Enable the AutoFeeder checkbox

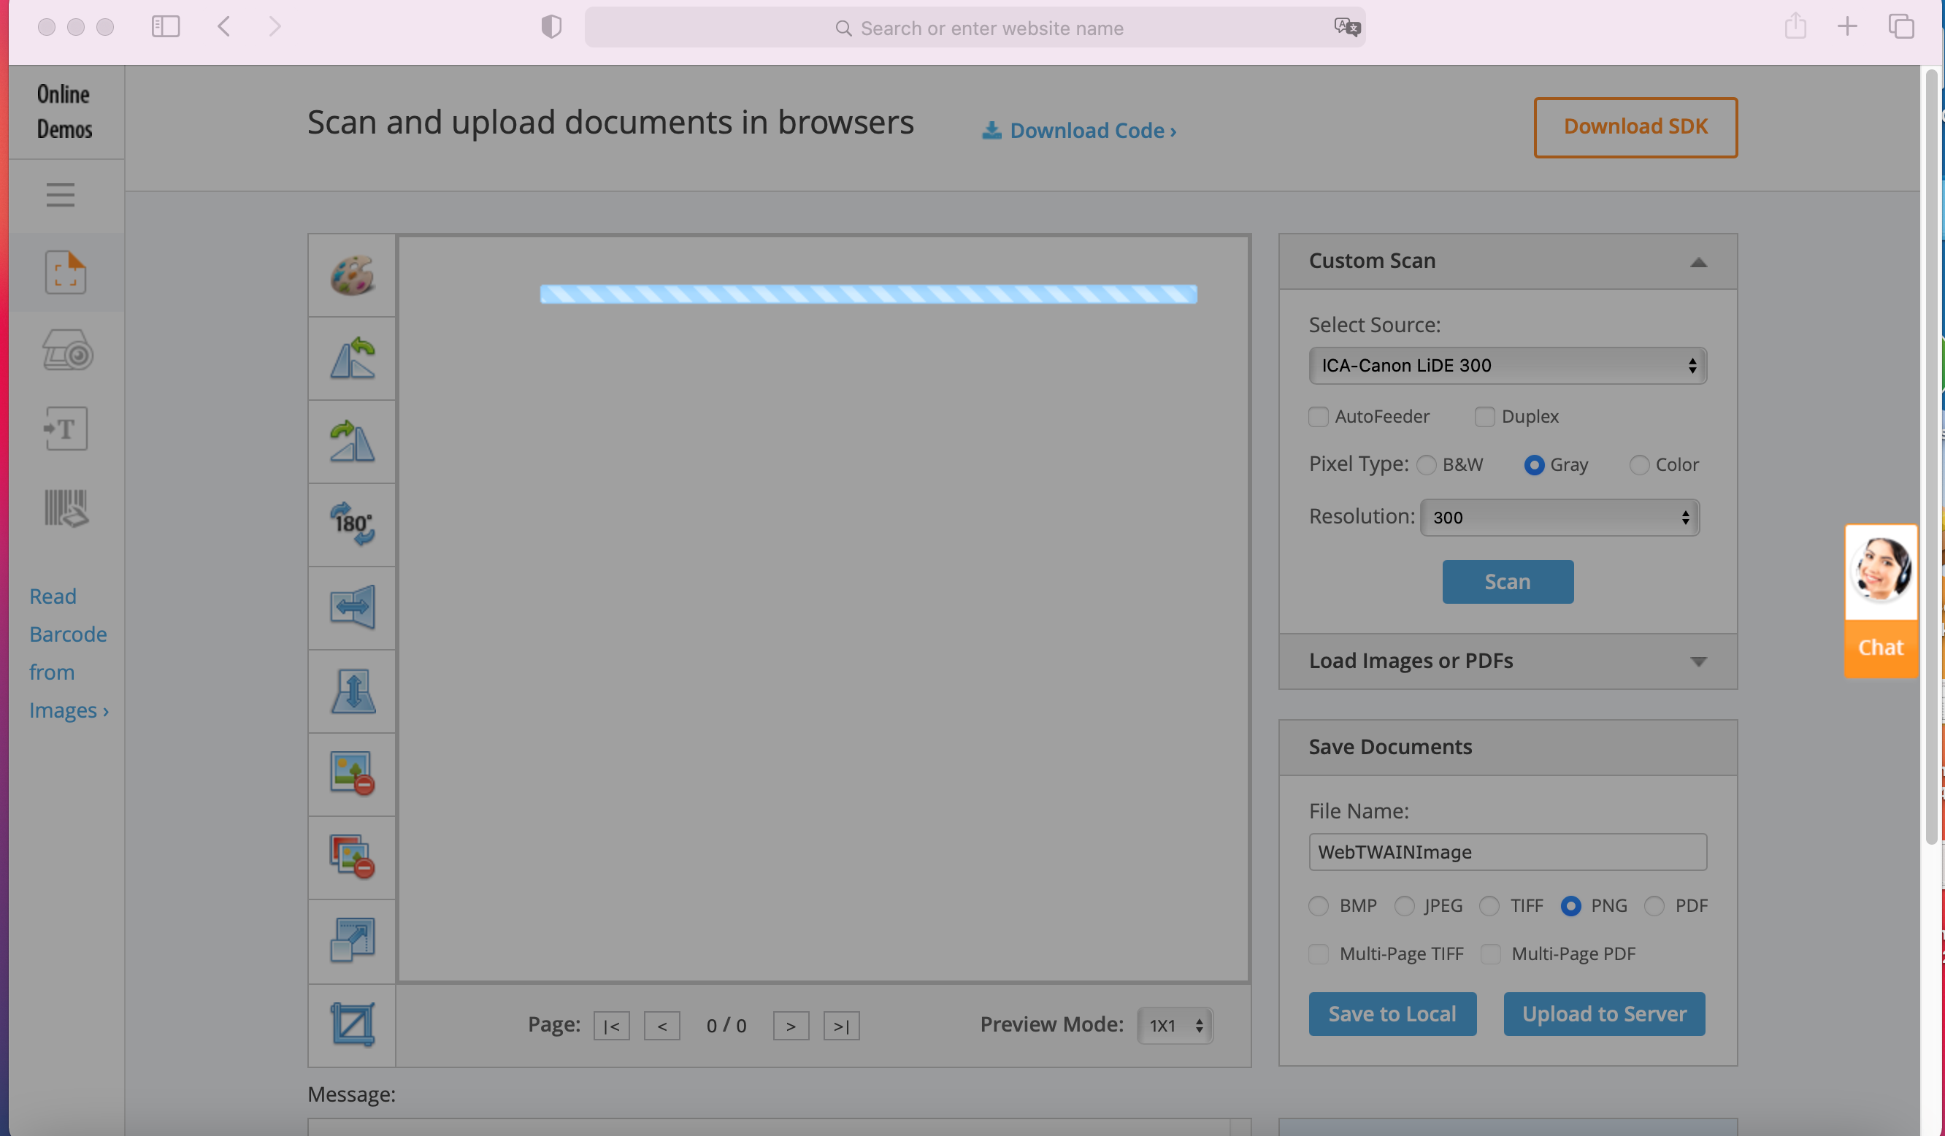click(x=1319, y=417)
